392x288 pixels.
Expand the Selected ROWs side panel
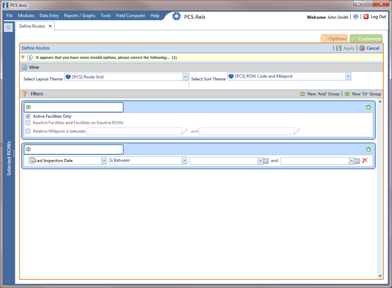tap(9, 158)
